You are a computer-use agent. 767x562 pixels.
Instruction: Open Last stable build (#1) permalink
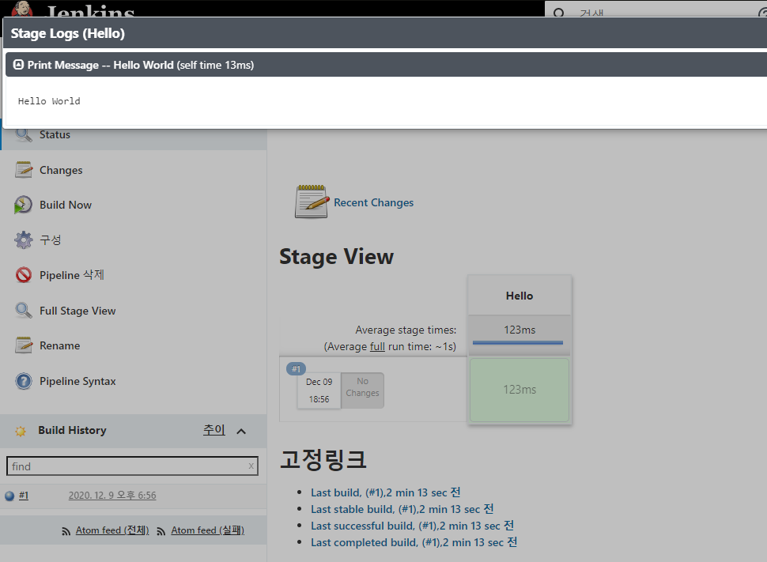tap(402, 509)
